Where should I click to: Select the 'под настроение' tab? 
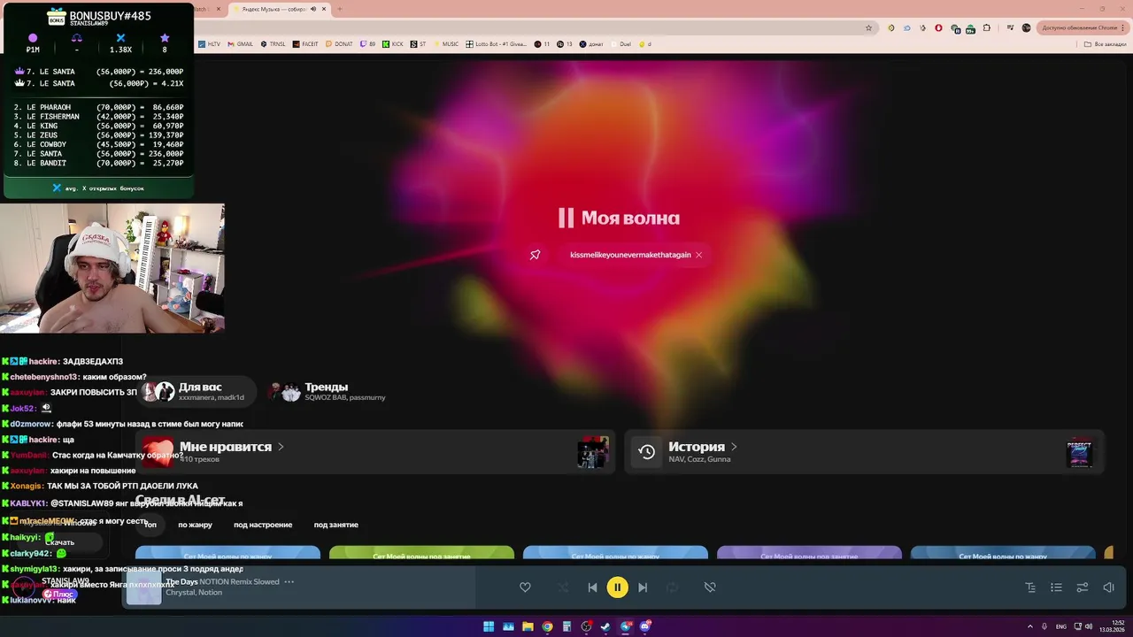click(x=263, y=525)
